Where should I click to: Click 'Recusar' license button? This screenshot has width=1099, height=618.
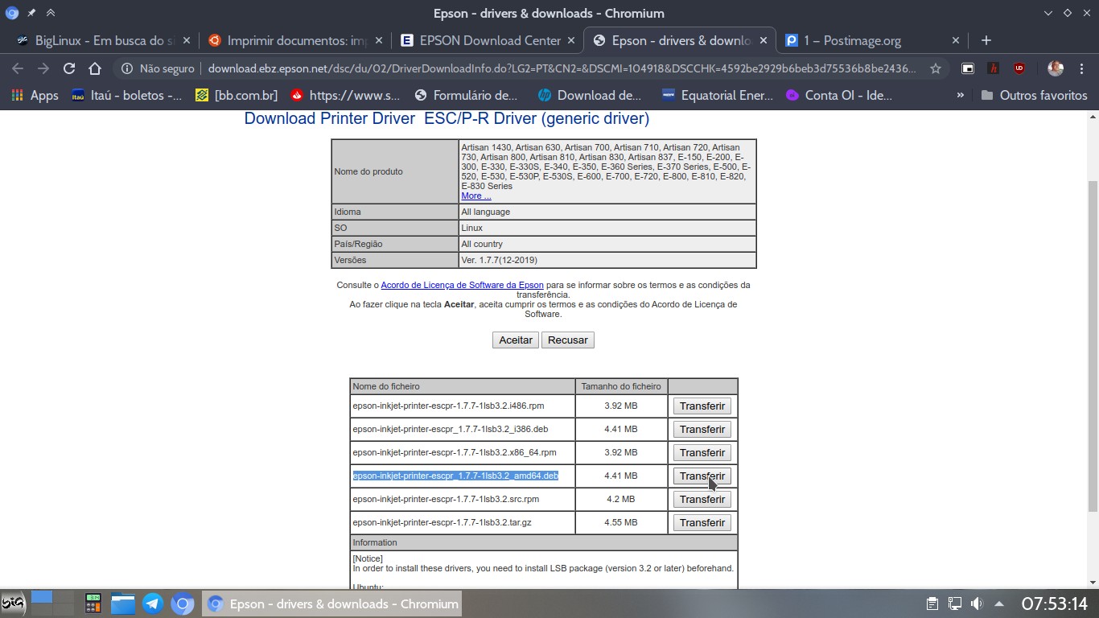click(568, 340)
